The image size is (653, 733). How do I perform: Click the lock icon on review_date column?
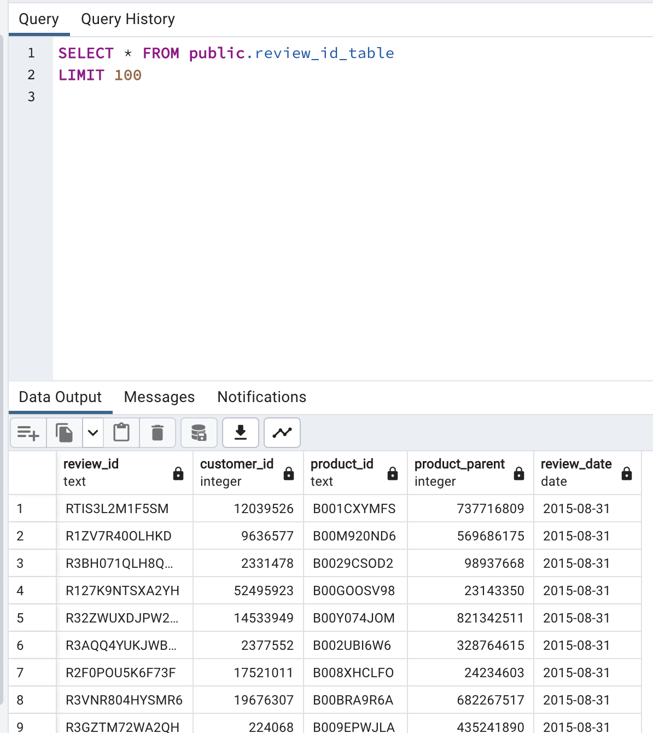tap(626, 473)
